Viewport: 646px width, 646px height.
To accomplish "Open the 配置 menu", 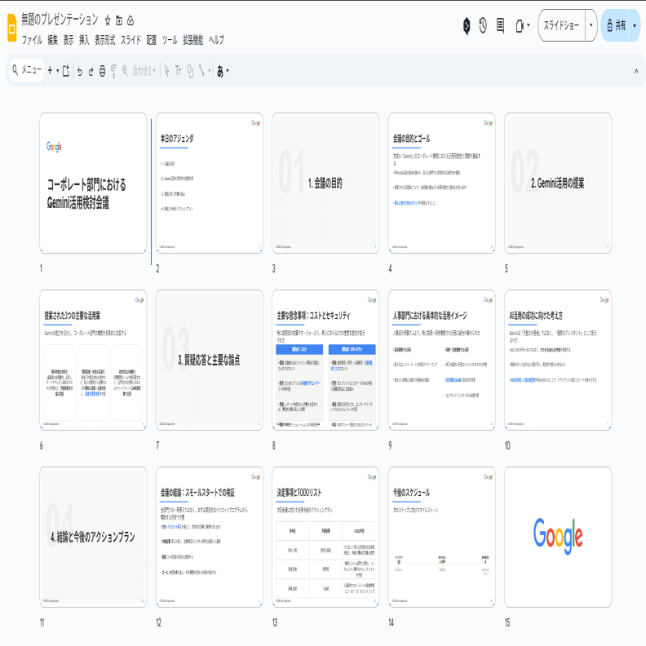I will coord(152,40).
